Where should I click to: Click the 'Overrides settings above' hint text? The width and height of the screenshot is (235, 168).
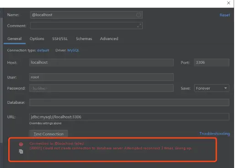[45, 123]
